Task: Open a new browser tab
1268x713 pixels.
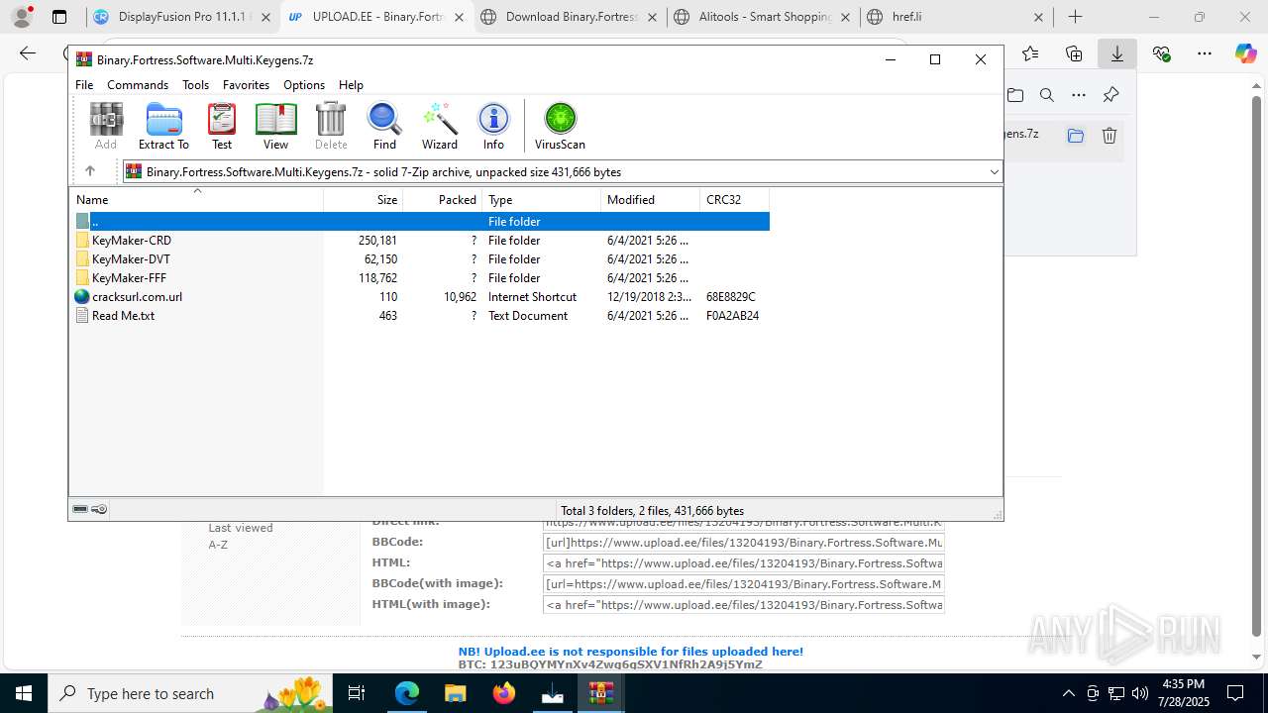Action: tap(1076, 17)
